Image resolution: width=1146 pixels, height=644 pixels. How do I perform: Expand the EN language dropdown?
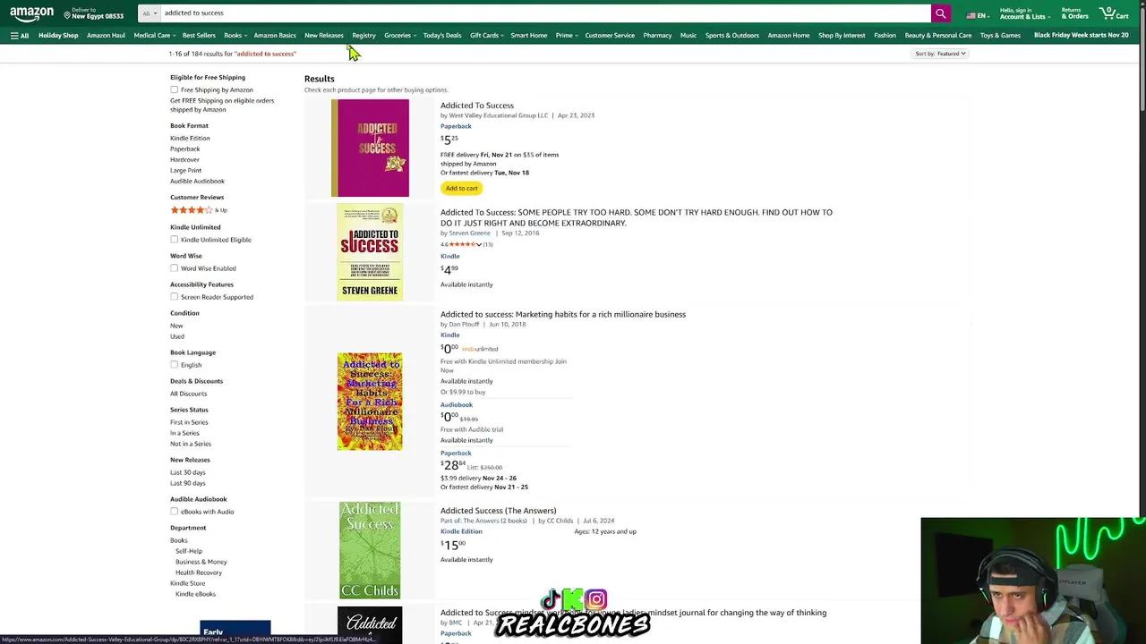983,16
